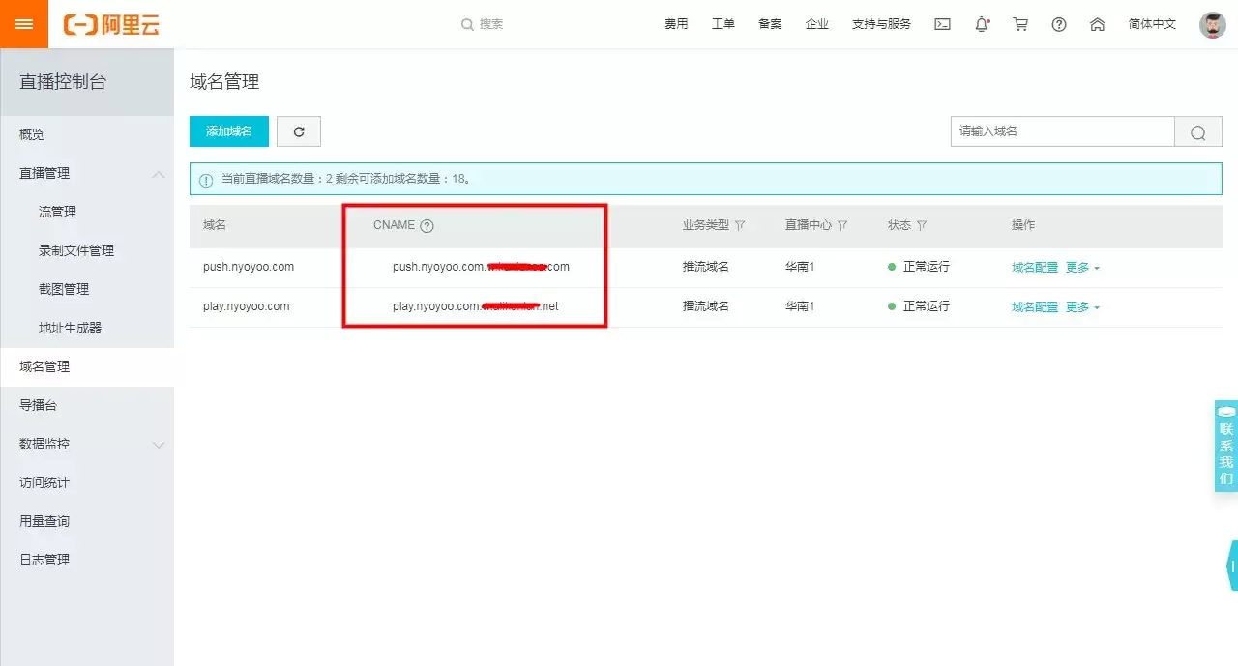Click the 联系我们 side tab
The image size is (1238, 666).
pyautogui.click(x=1226, y=447)
